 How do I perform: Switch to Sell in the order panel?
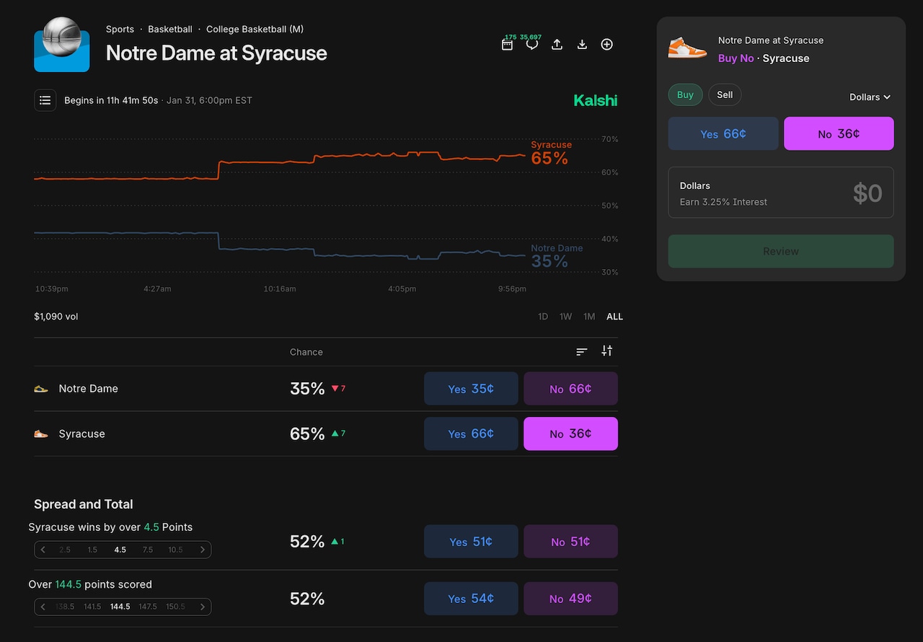(725, 94)
